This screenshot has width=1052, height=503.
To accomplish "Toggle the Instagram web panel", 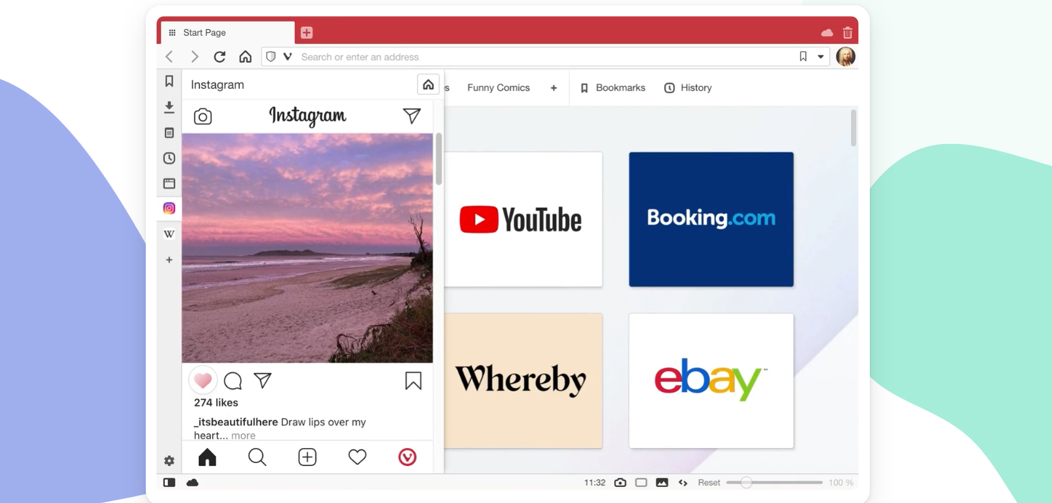I will (x=169, y=208).
